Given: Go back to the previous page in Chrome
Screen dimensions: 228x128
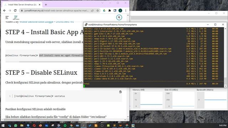Looking at the screenshot, I should [4, 11].
